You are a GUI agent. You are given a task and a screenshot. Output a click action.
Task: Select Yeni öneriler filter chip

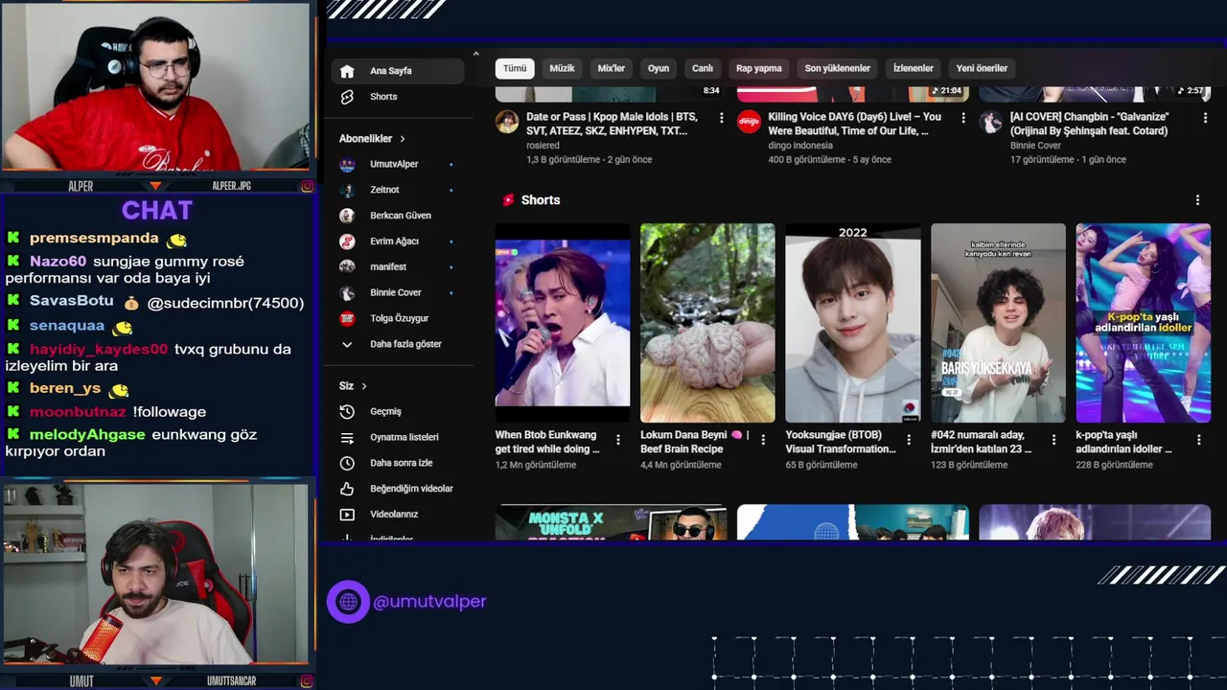[982, 68]
